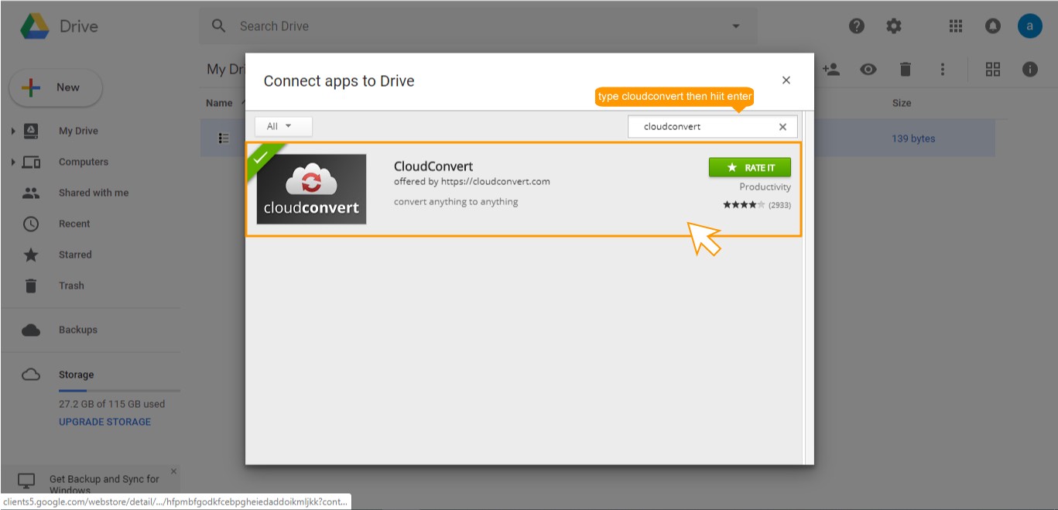Click the share person-add icon
Viewport: 1058px width, 510px height.
point(831,69)
